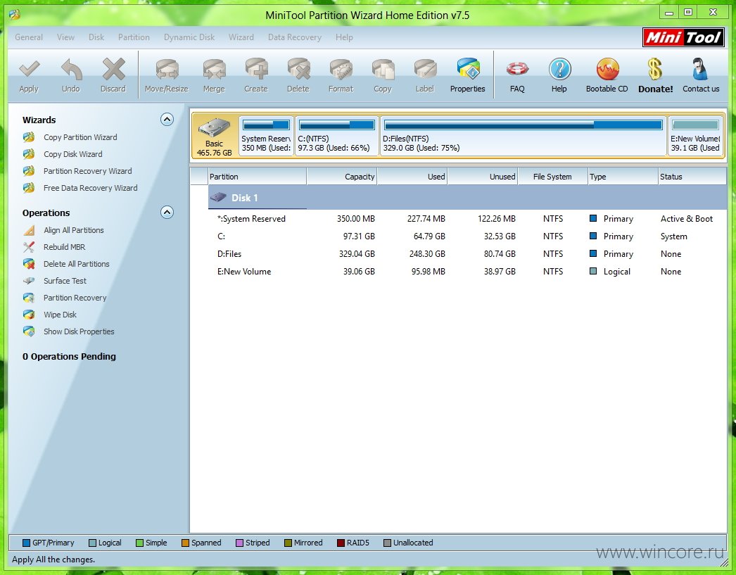Select the E:New Volume block in disk map

[695, 136]
